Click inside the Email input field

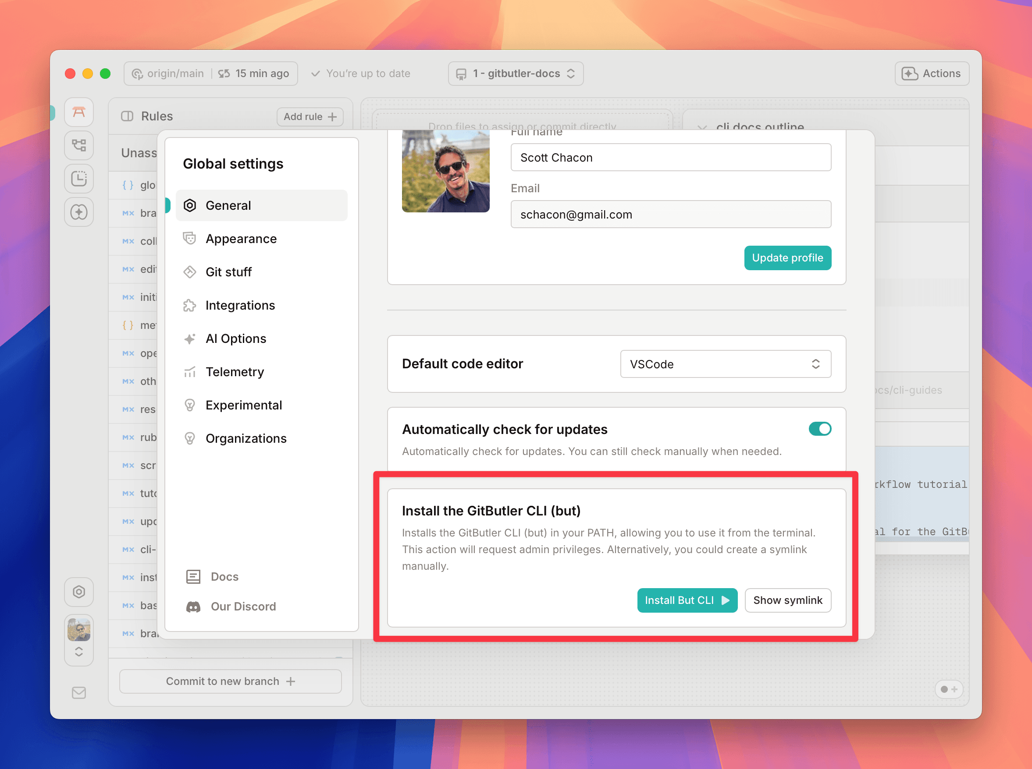(670, 214)
